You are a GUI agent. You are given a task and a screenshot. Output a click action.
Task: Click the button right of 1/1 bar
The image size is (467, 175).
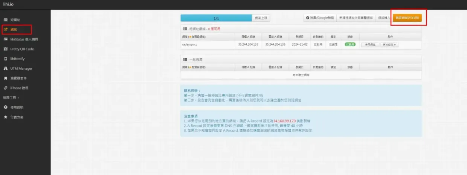pos(261,18)
